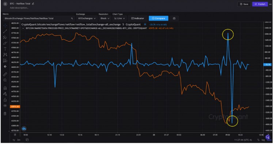Viewport: 274px width, 144px height.
Task: Click the Compare button
Action: 159,18
